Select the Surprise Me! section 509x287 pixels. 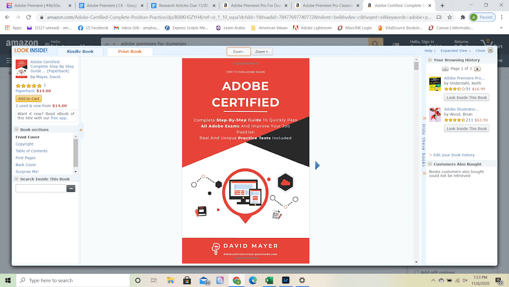click(x=27, y=172)
